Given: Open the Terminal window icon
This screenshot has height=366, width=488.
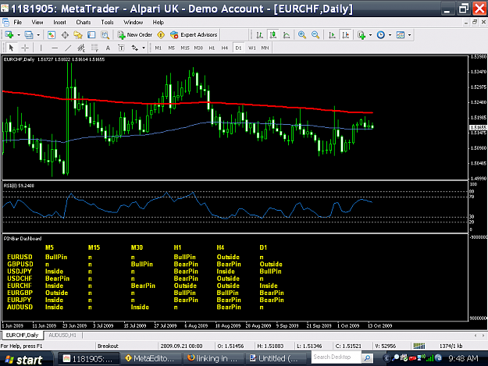Looking at the screenshot, I should click(x=91, y=35).
